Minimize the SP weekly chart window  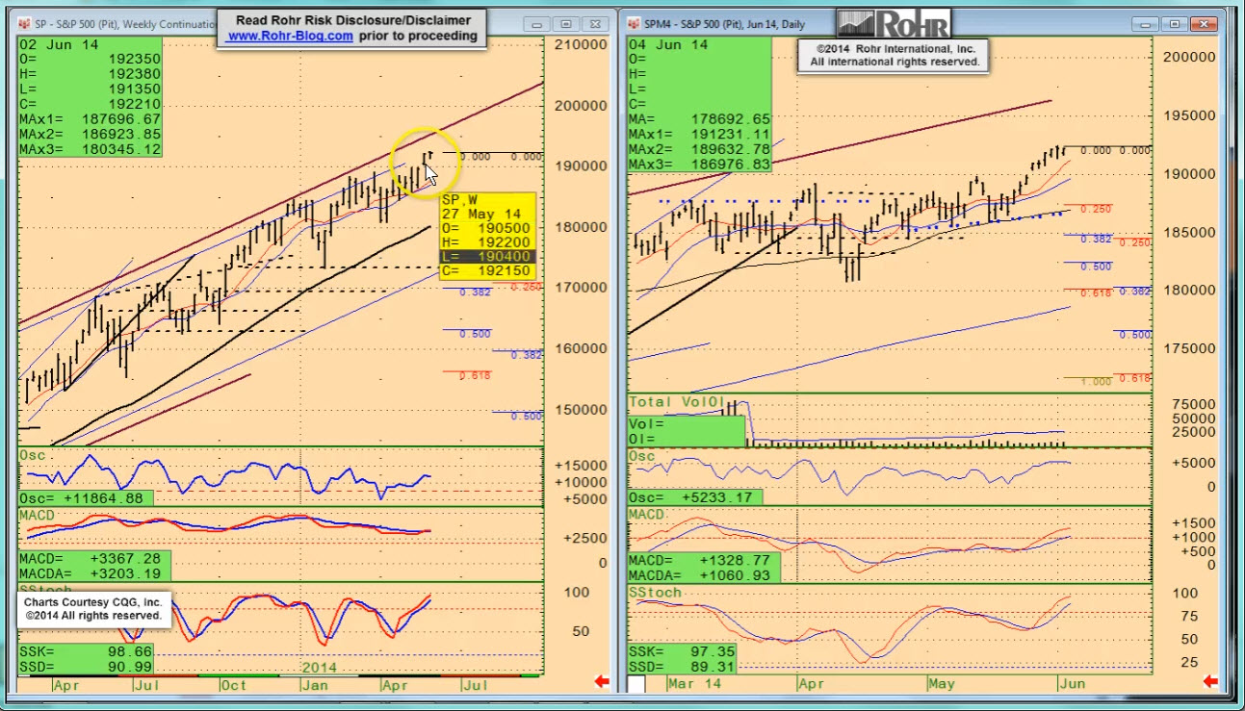point(538,24)
